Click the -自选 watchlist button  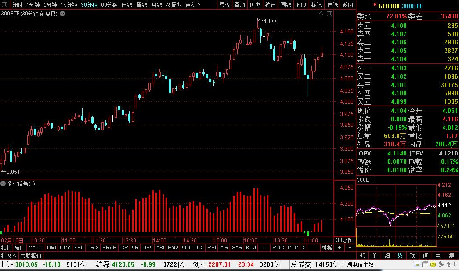pyautogui.click(x=332, y=5)
